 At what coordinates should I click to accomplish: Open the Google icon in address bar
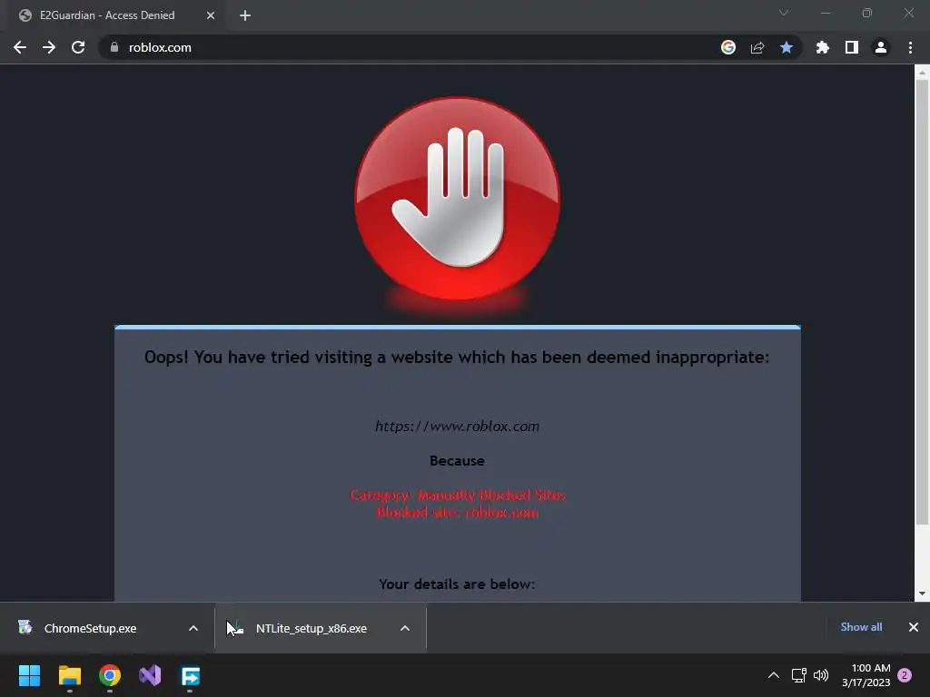[x=728, y=47]
